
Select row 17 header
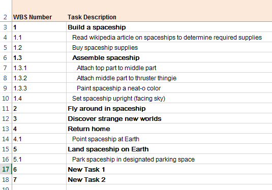(x=6, y=169)
